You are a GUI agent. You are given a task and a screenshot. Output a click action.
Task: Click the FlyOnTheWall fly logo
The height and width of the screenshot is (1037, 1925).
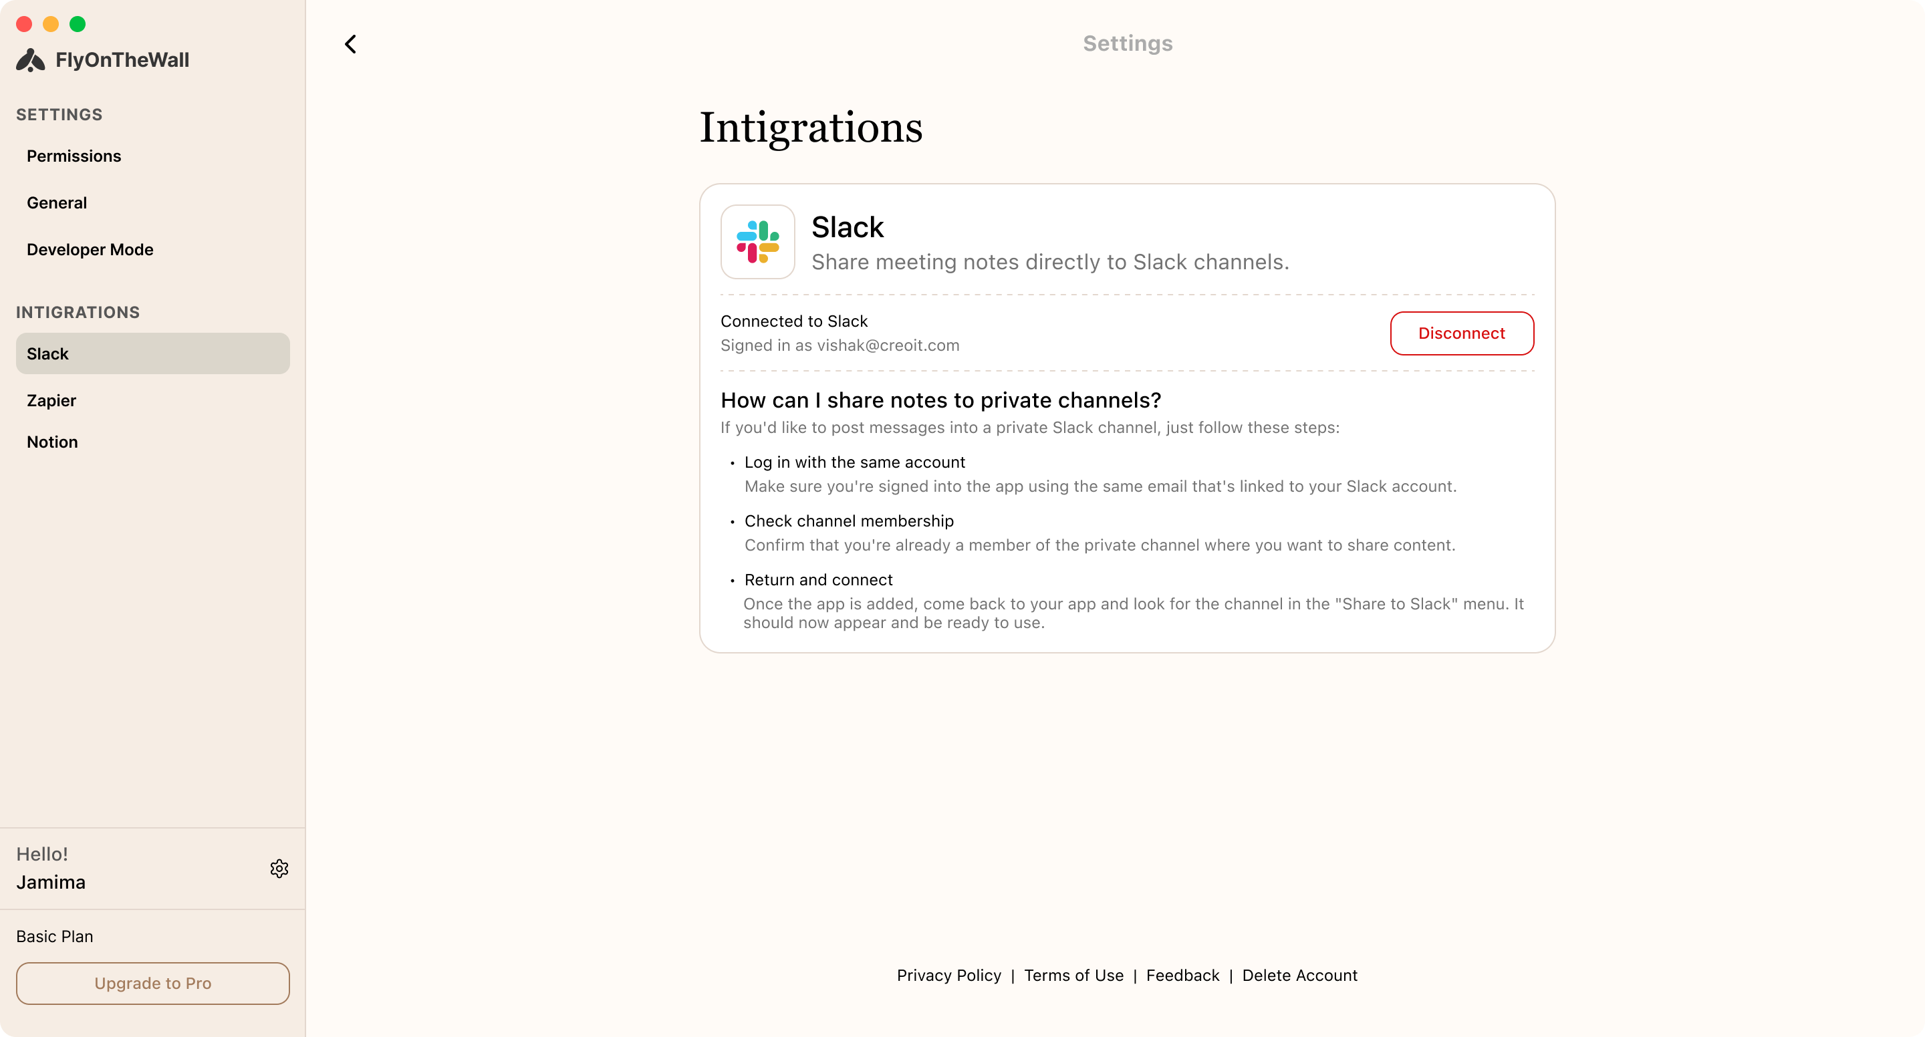(x=31, y=61)
